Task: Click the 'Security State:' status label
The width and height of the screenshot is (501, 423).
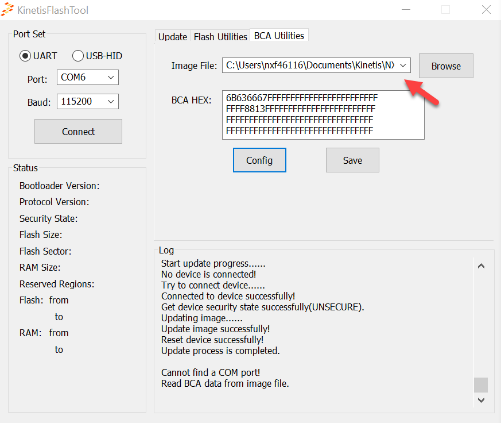Action: (49, 218)
